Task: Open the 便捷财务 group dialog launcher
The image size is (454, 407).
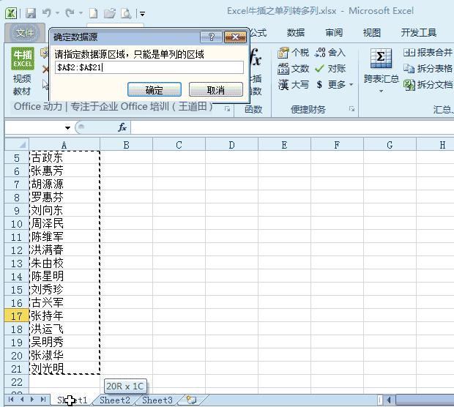Action: 351,109
